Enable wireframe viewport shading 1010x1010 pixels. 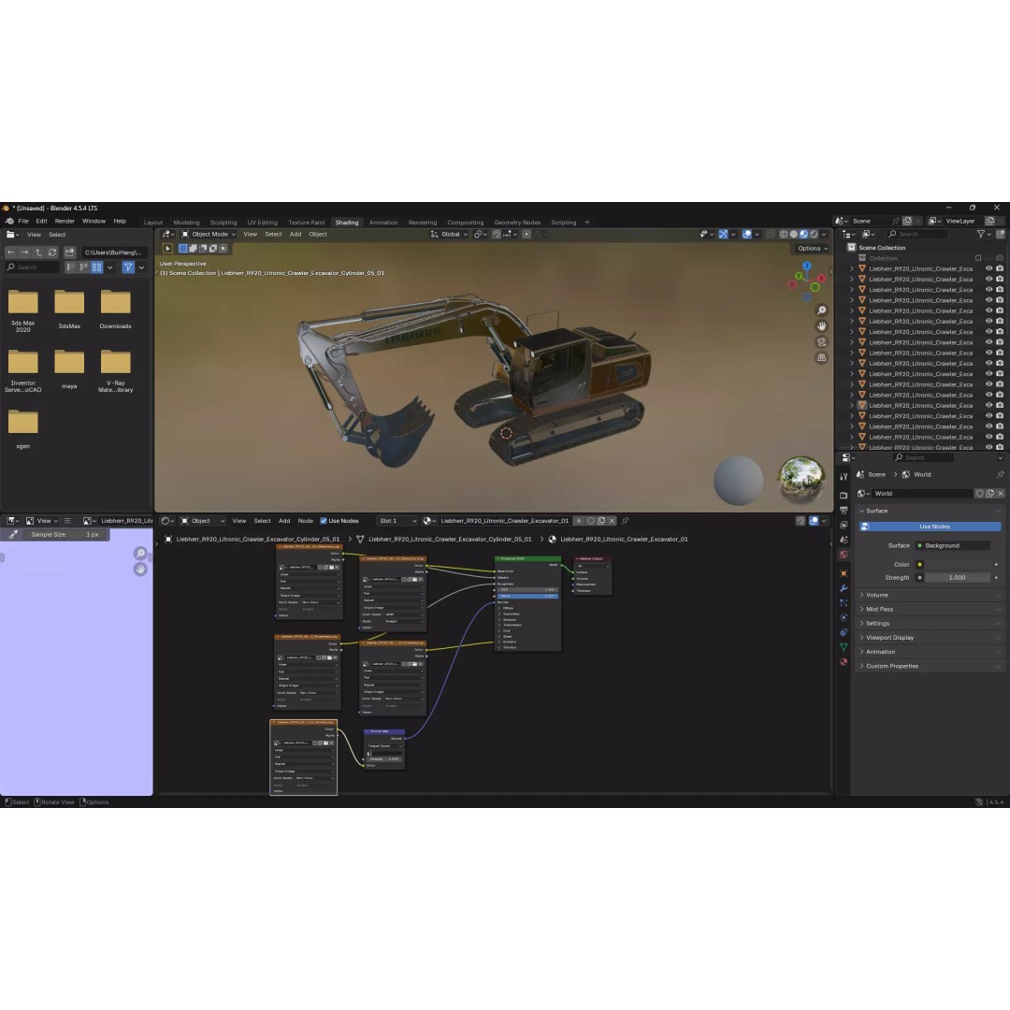coord(784,235)
